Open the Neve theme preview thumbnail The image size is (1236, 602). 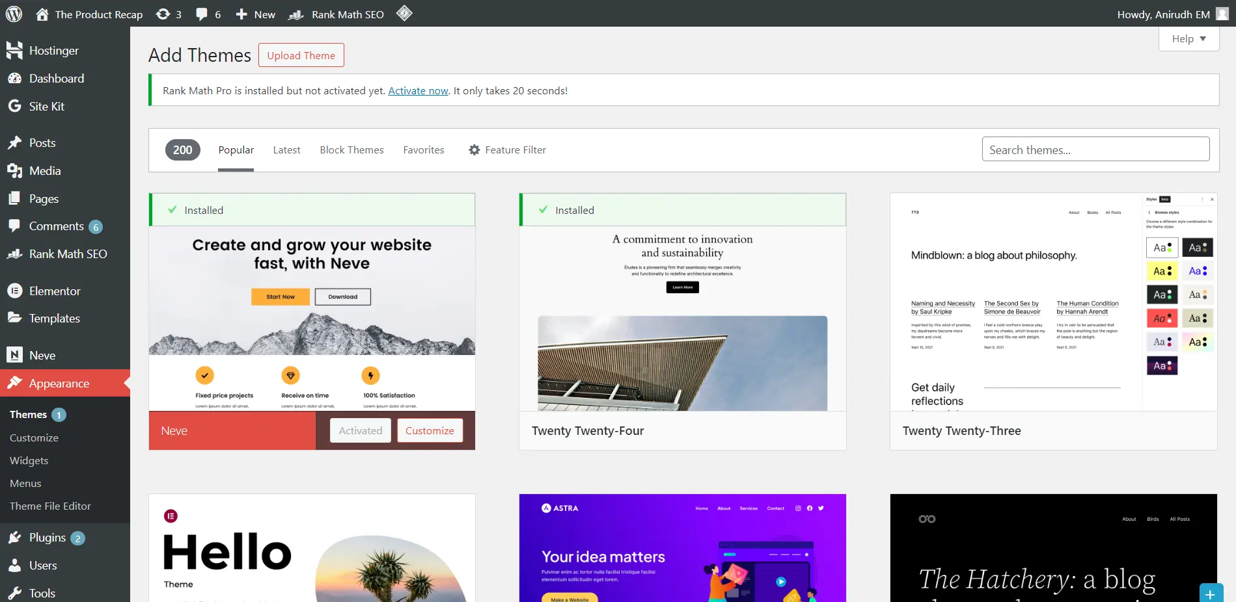pos(312,319)
